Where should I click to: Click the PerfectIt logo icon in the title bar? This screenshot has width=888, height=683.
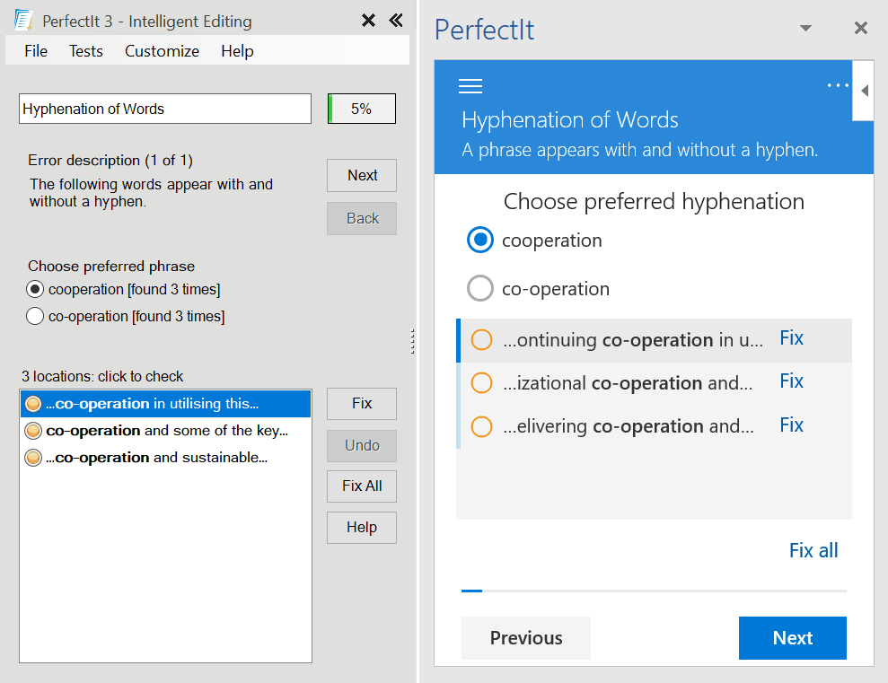pyautogui.click(x=24, y=20)
